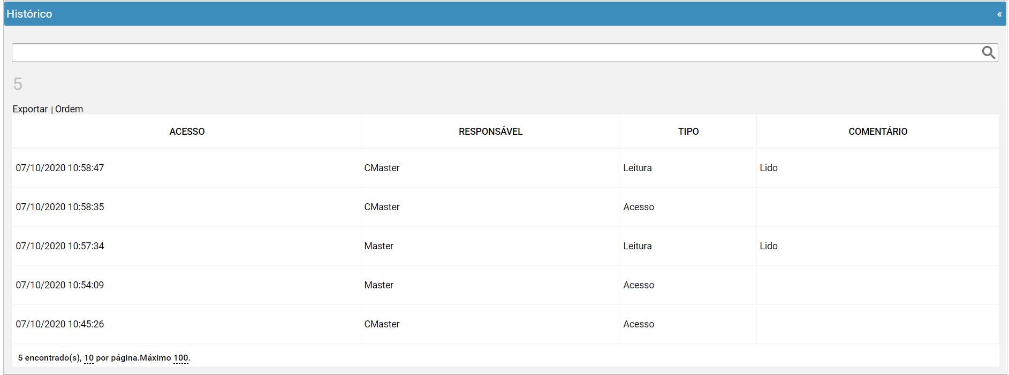This screenshot has height=375, width=1009.
Task: Collapse the Histórico panel with the double chevron
Action: pyautogui.click(x=999, y=14)
